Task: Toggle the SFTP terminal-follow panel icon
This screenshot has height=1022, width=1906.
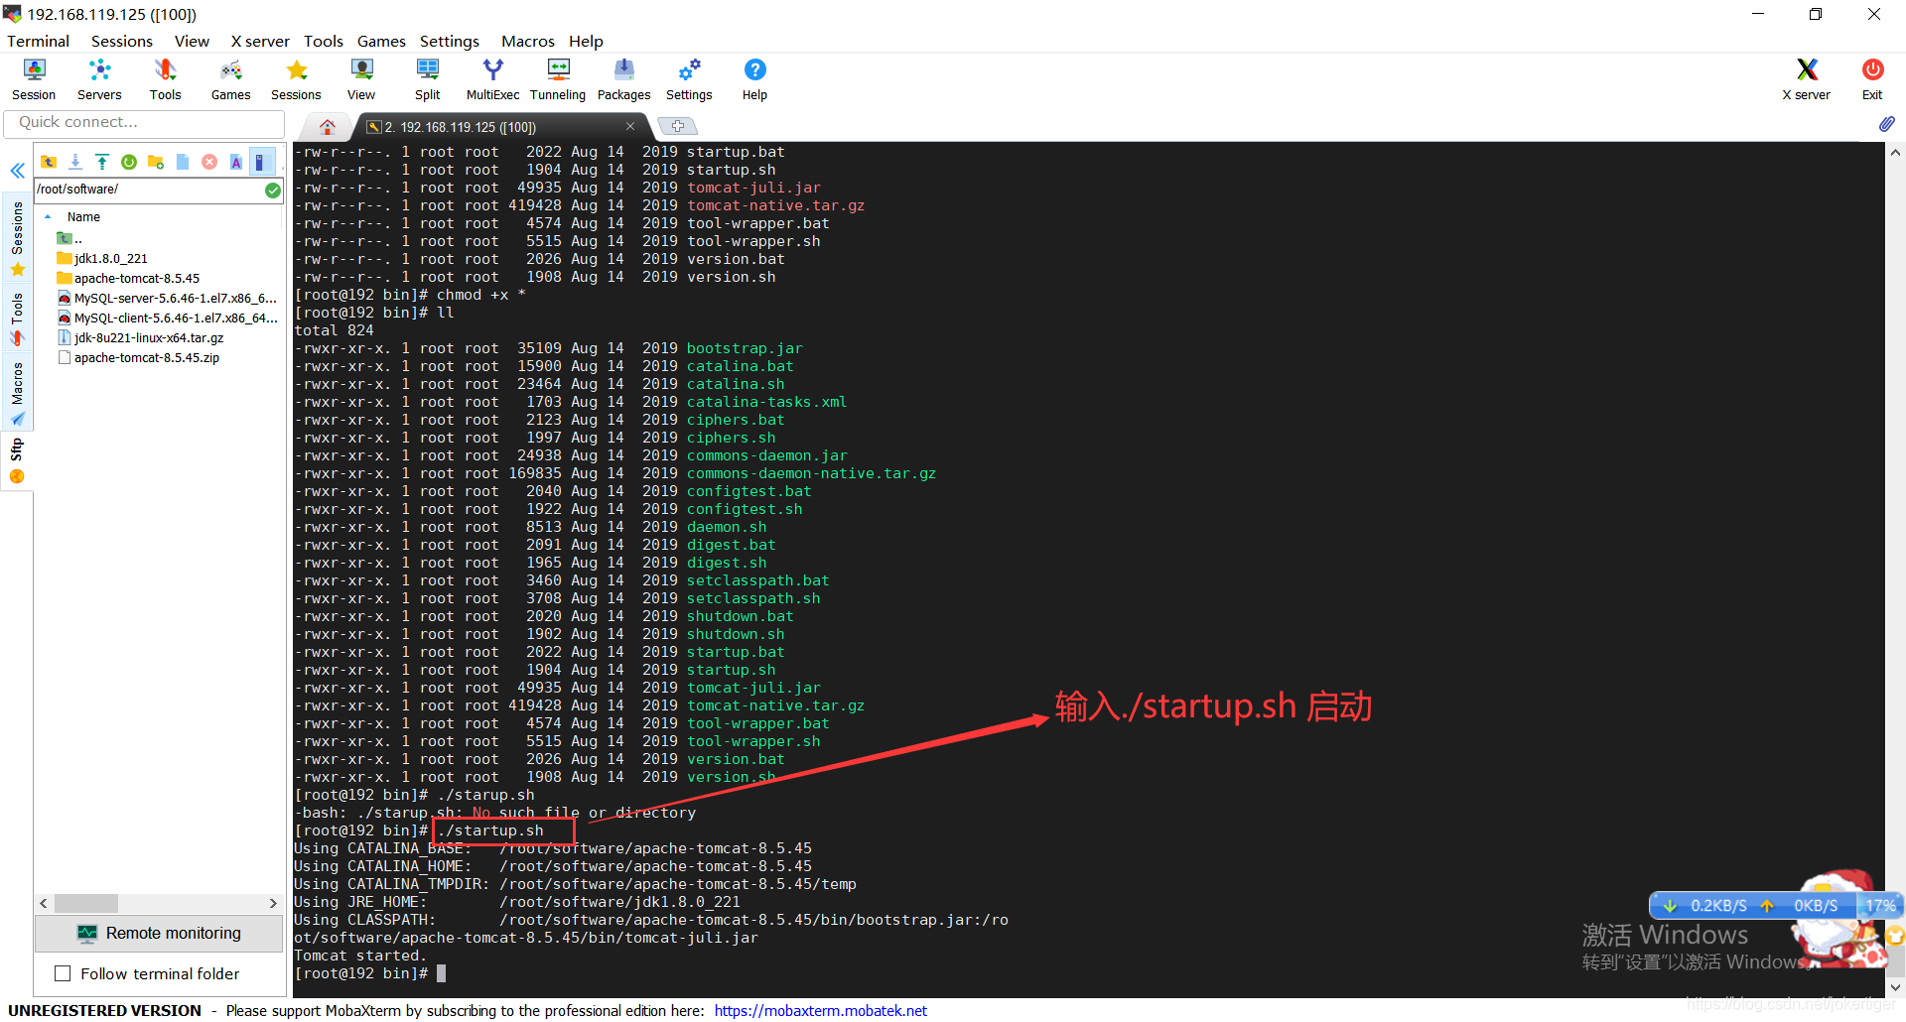Action: tap(261, 162)
